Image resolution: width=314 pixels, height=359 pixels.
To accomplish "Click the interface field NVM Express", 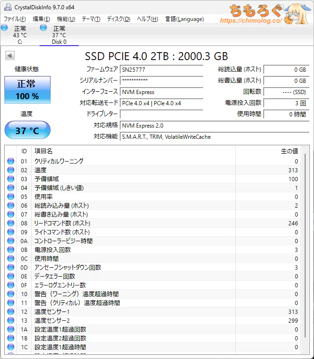I will (x=162, y=92).
